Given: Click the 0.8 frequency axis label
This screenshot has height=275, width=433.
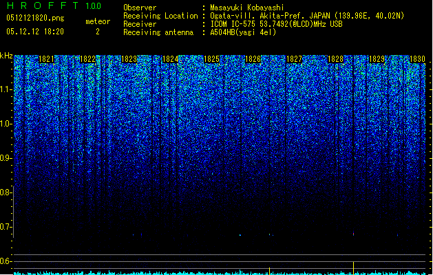Looking at the screenshot, I should tap(6, 192).
